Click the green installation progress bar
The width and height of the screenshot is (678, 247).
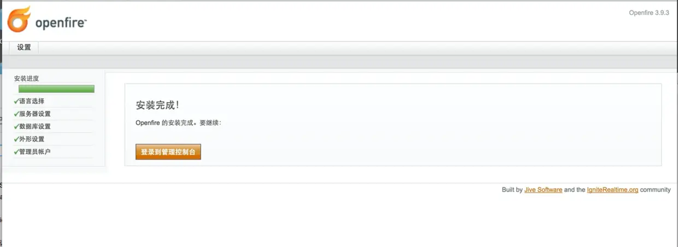[56, 89]
